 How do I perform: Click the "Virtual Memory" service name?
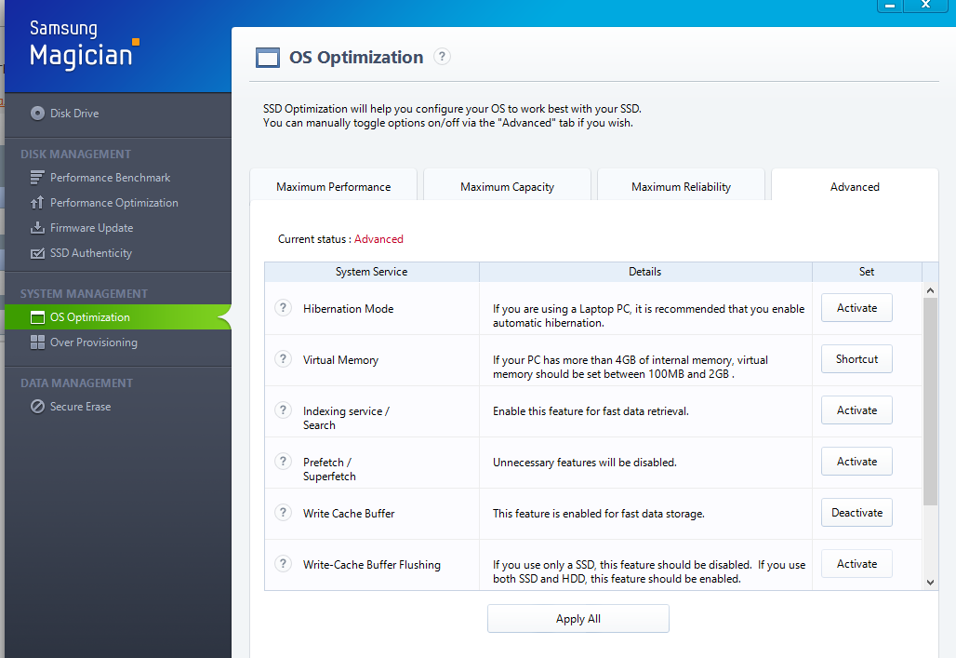click(x=340, y=360)
